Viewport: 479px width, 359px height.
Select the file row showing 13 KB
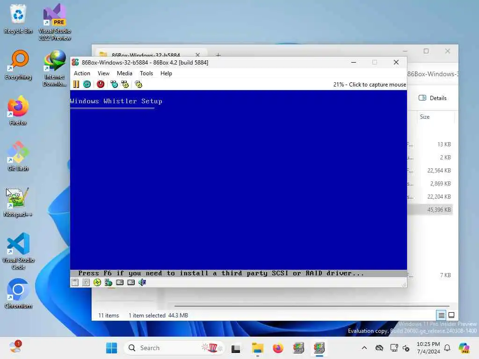click(x=429, y=144)
